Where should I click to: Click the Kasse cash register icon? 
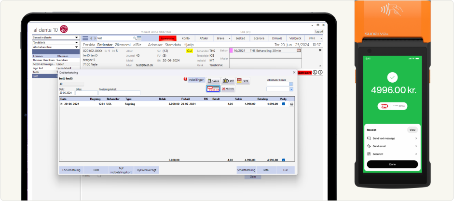[213, 81]
